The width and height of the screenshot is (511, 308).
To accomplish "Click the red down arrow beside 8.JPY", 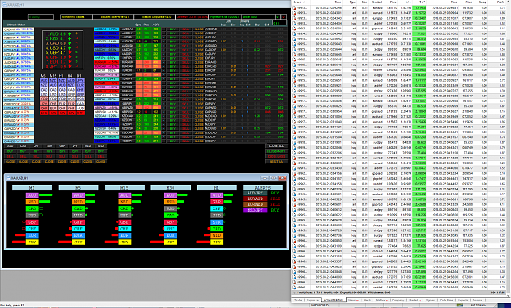I will click(x=69, y=66).
